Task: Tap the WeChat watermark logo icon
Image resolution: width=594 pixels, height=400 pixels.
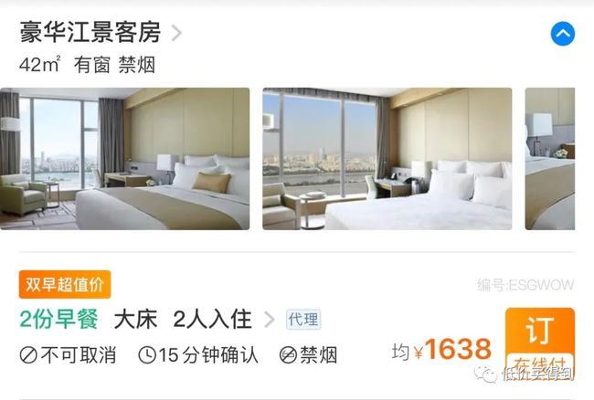Action: pyautogui.click(x=485, y=374)
